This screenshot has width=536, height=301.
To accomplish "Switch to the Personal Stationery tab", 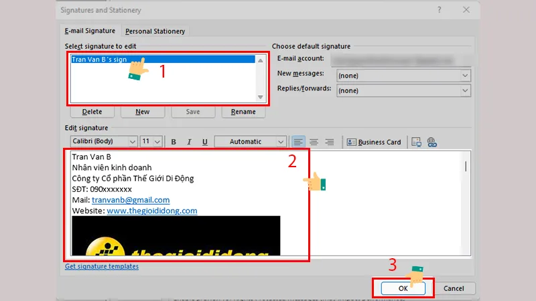I will point(156,31).
